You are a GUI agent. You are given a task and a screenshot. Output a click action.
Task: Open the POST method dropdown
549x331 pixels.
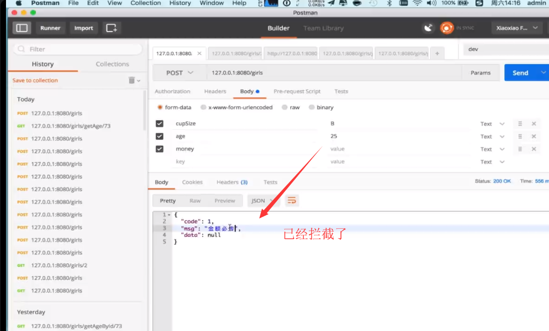[179, 73]
